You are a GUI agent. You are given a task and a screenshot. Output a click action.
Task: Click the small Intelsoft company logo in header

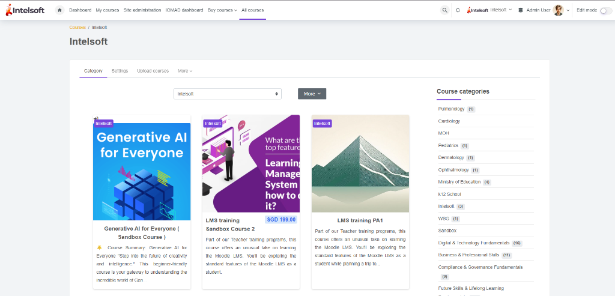pyautogui.click(x=477, y=10)
